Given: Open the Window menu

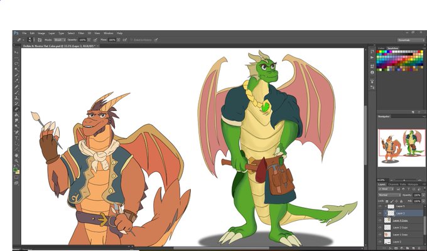Looking at the screenshot, I should pos(109,33).
